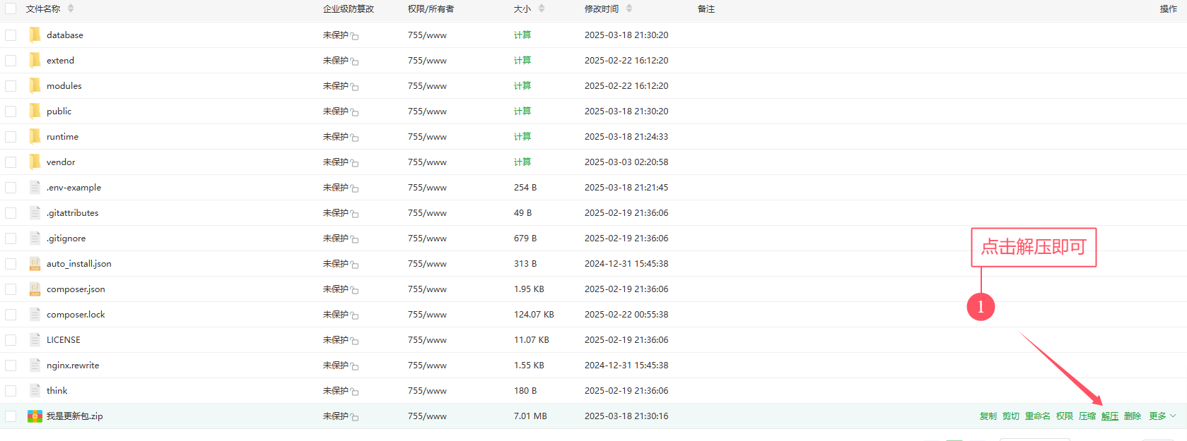Open the 更多 dropdown for the zip file
This screenshot has width=1187, height=441.
pyautogui.click(x=1162, y=416)
